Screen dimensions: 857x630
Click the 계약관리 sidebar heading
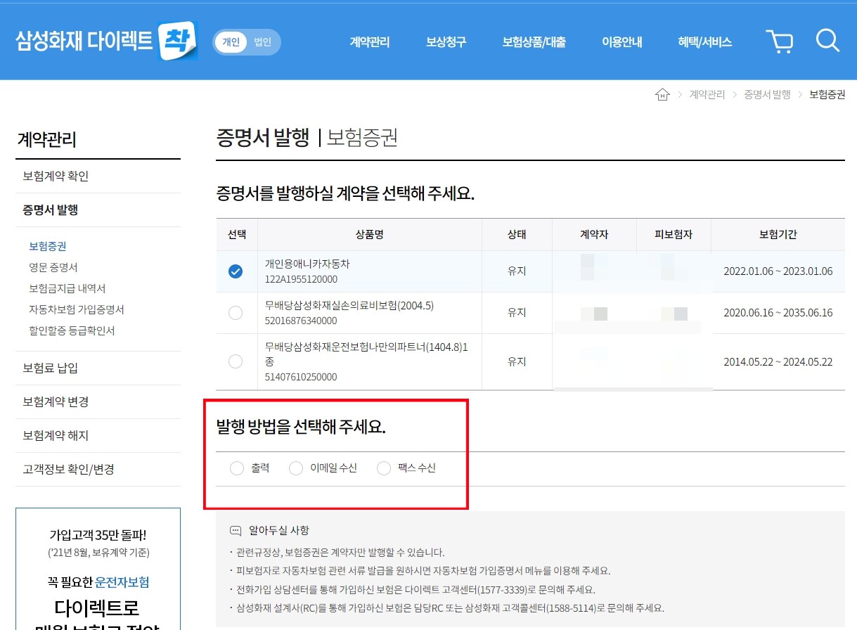46,140
